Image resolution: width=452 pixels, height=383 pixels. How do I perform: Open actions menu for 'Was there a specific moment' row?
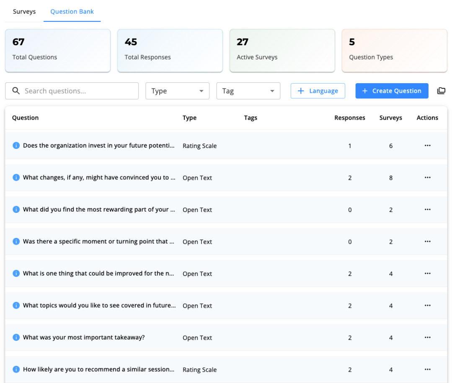427,242
